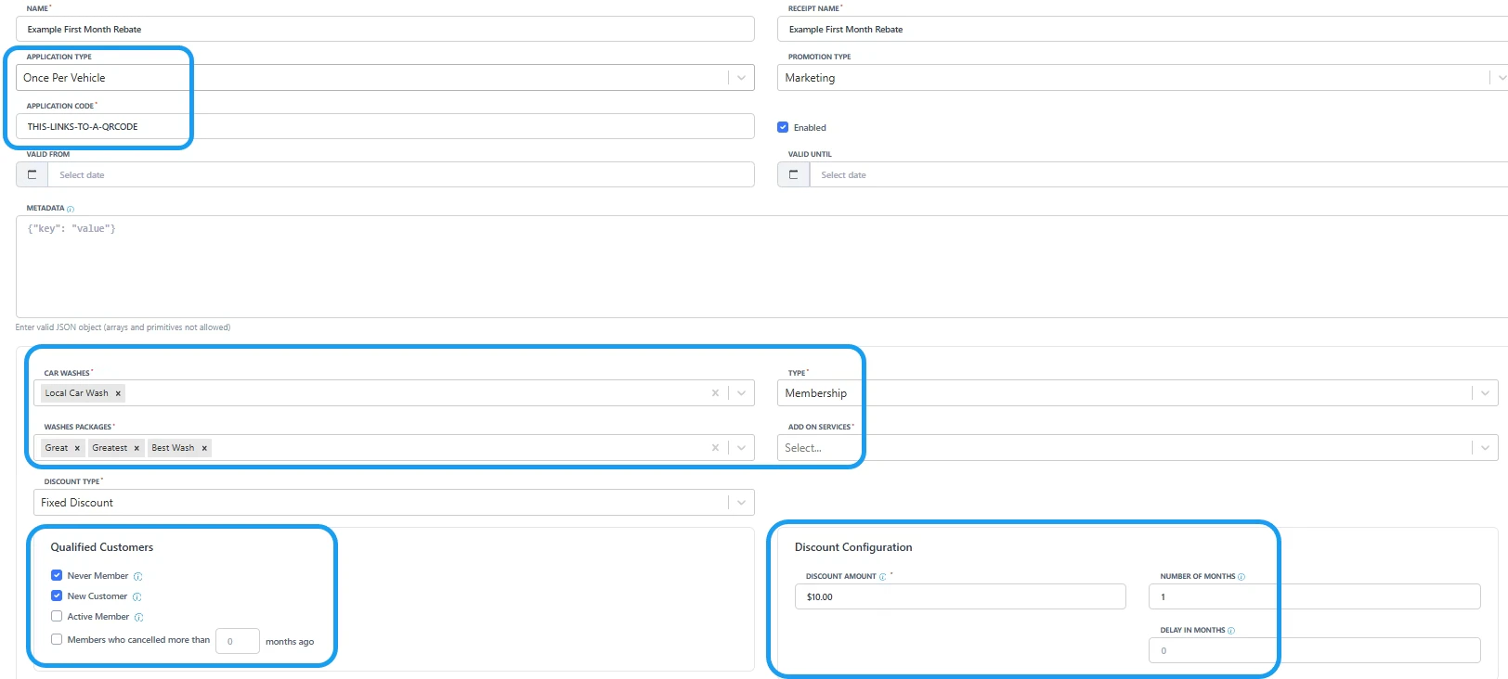Viewport: 1508px width, 679px height.
Task: Click the Delay in Months info icon
Action: pos(1231,631)
